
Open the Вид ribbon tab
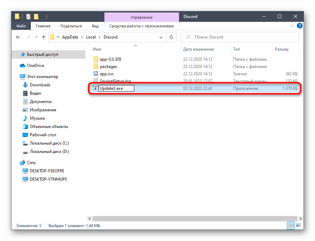[x=95, y=26]
